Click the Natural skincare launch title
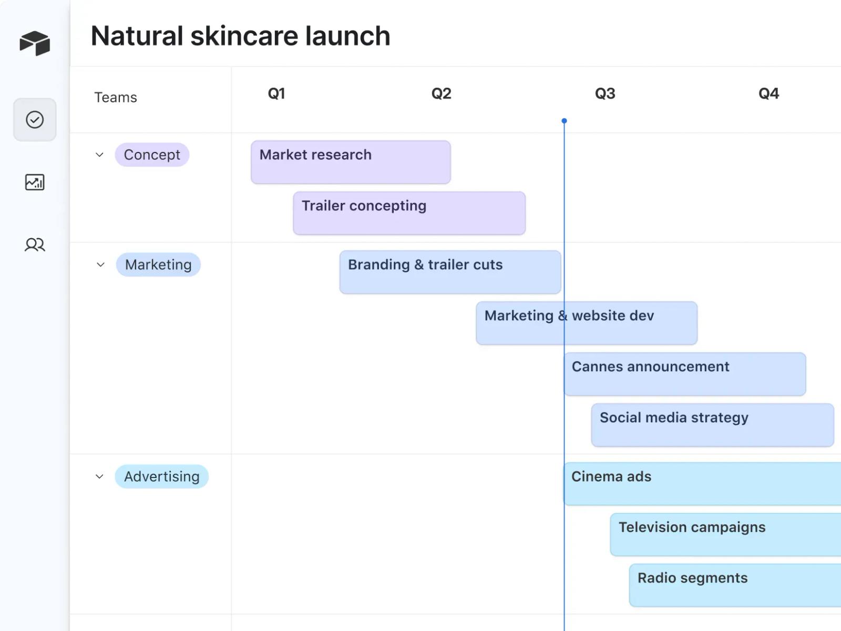Screen dimensions: 841x631 tap(241, 36)
